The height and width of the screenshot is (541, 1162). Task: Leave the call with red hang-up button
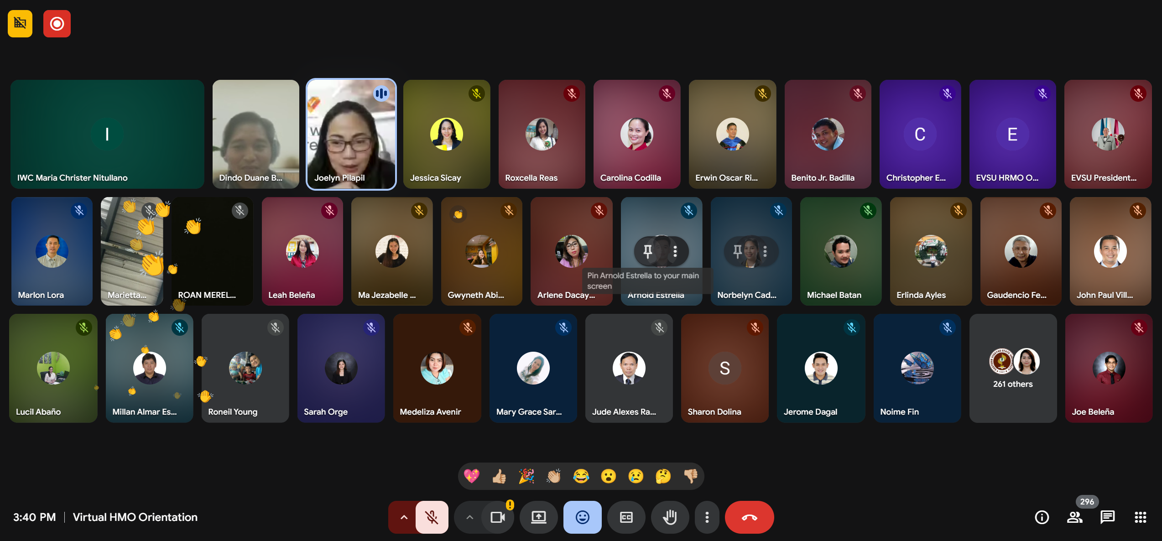[749, 517]
